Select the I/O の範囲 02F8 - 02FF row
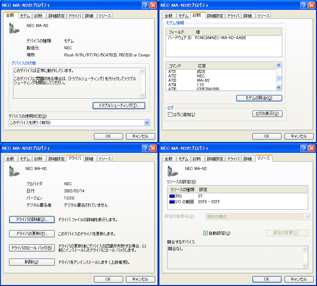This screenshot has height=286, width=317. 238,202
